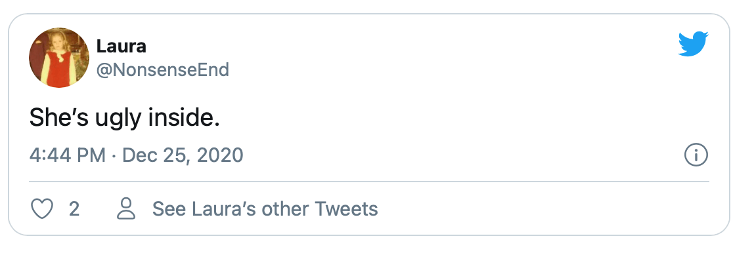The width and height of the screenshot is (754, 253).
Task: Select "See Laura's other Tweets" link
Action: [265, 209]
